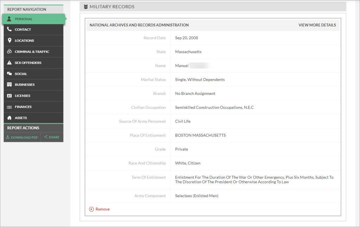This screenshot has height=227, width=360.
Task: Open the Locations section
Action: (33, 40)
